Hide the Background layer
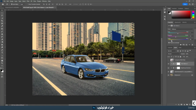The image size is (196, 110). click(x=168, y=75)
